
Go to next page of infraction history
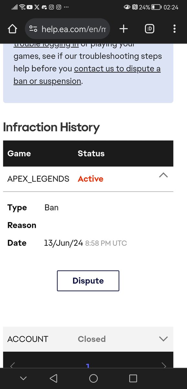click(164, 365)
